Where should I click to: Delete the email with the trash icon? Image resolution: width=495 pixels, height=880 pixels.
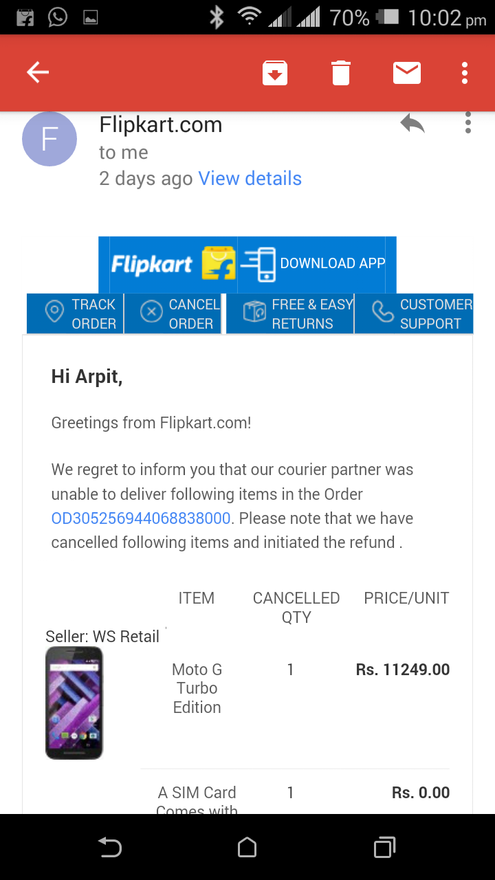point(341,72)
